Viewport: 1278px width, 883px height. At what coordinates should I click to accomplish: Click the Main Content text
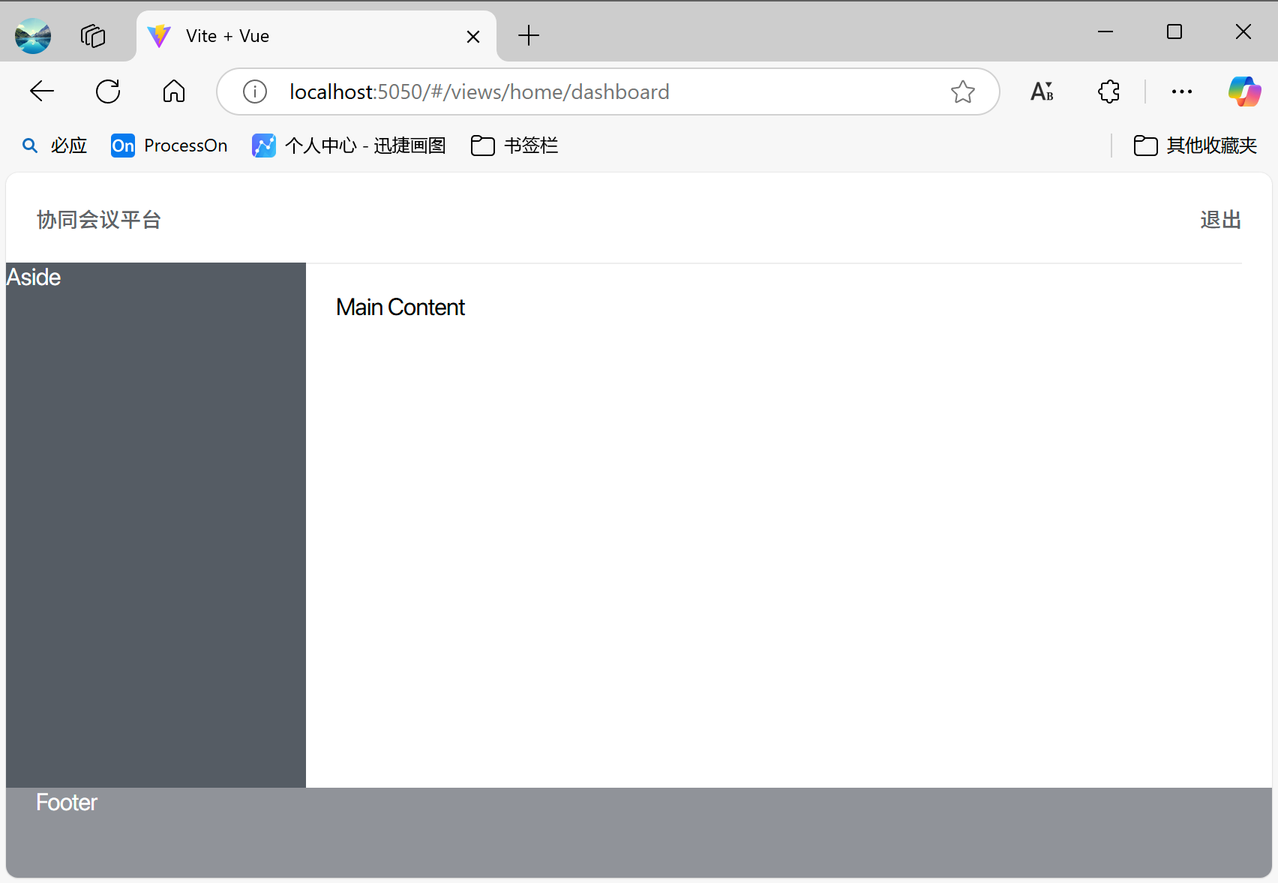[400, 308]
